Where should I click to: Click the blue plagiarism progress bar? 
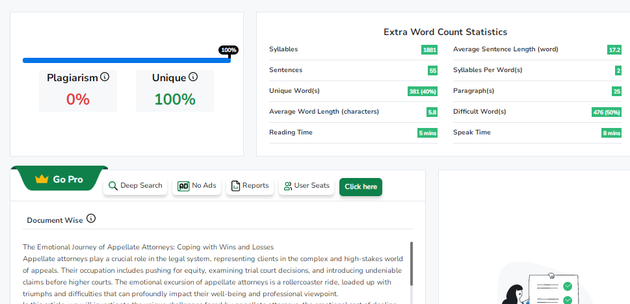pos(127,60)
